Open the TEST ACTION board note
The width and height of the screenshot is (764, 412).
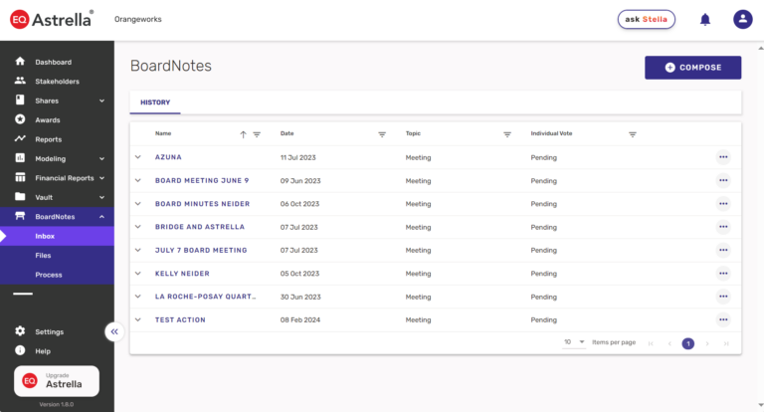180,319
